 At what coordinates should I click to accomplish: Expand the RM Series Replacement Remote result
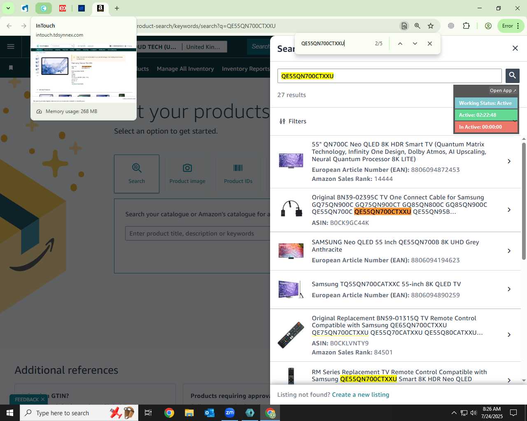pos(509,380)
